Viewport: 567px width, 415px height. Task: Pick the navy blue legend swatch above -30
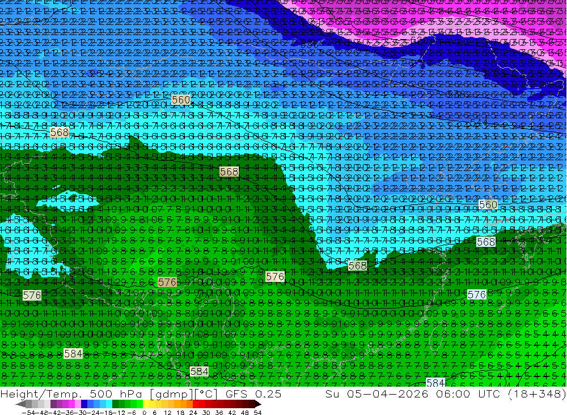(x=84, y=404)
